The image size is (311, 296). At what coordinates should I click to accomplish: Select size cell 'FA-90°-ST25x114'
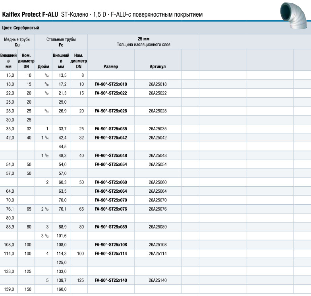point(111,254)
